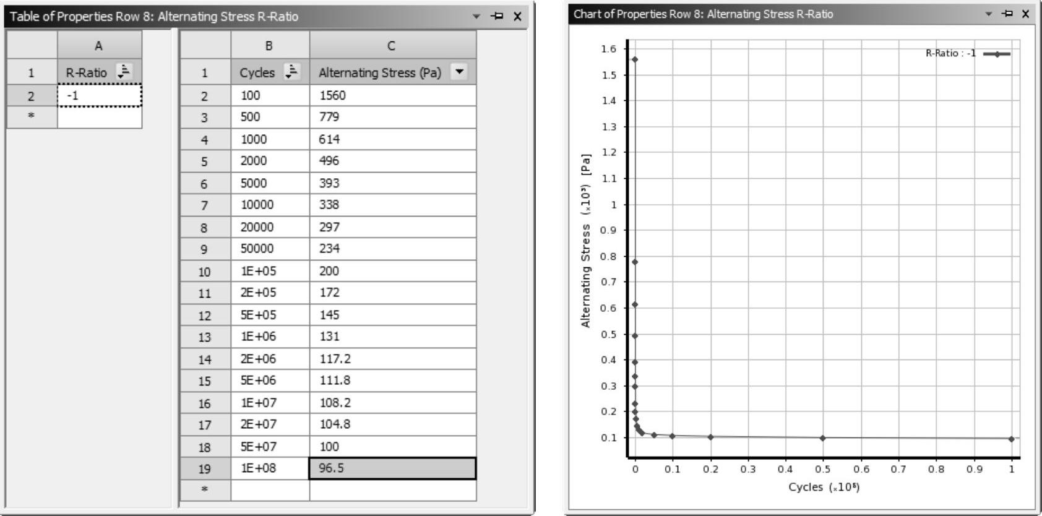Click the chart data point at 1560 Pa

point(635,59)
